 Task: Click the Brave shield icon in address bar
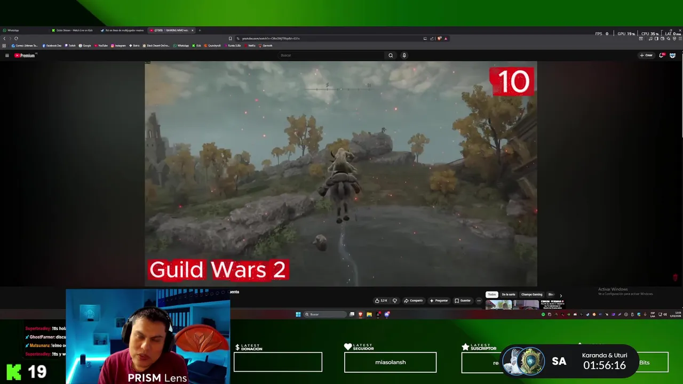click(439, 38)
